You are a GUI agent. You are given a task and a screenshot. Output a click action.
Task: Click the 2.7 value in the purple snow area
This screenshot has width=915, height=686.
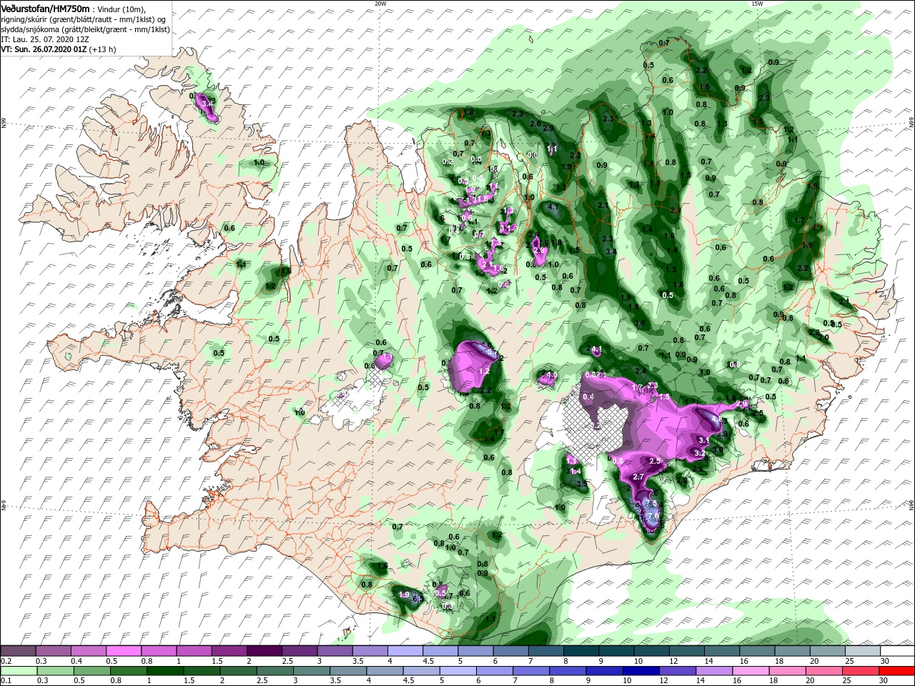tap(639, 477)
